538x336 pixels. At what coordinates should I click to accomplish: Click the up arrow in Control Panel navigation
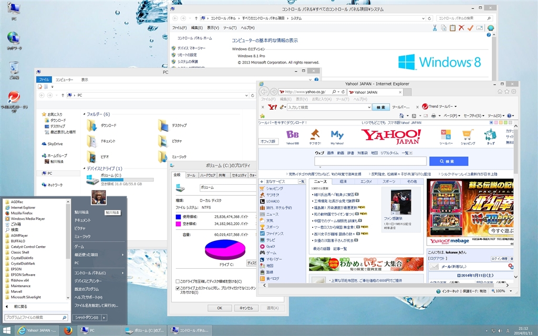coord(196,18)
